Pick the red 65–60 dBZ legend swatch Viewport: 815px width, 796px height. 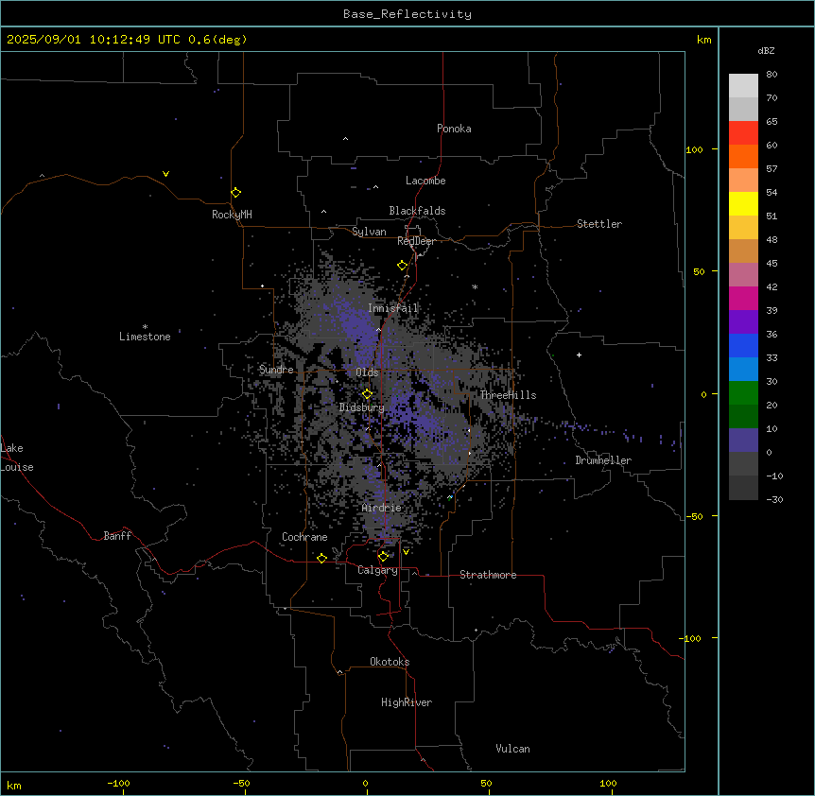point(743,133)
